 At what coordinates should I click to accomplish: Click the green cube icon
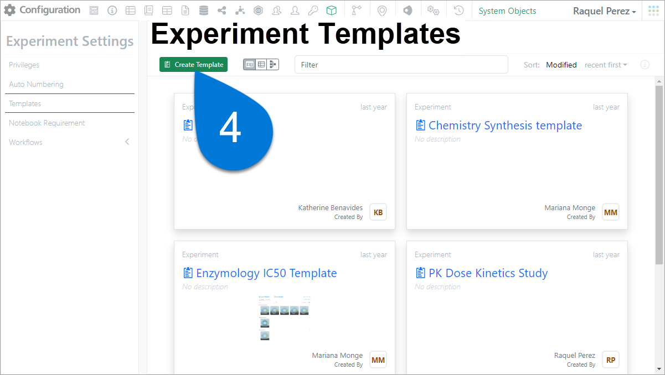[331, 11]
